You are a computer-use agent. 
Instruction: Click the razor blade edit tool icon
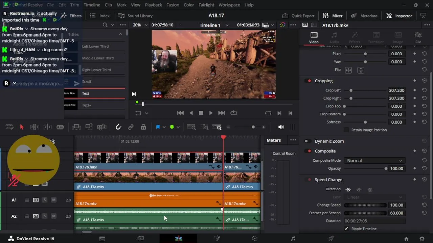pos(60,127)
